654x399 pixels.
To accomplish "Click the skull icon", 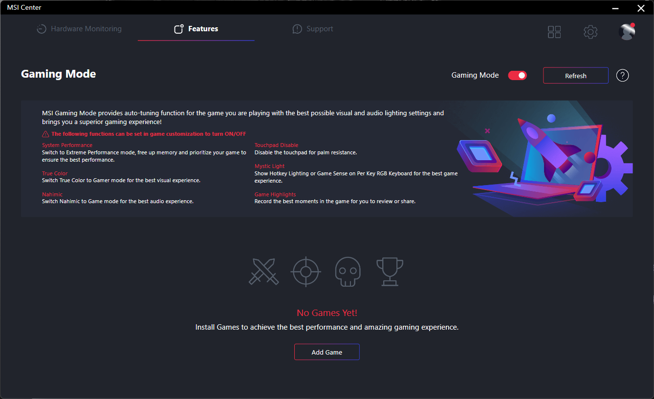I will [x=348, y=272].
